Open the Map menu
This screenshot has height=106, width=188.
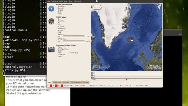coord(61,1)
